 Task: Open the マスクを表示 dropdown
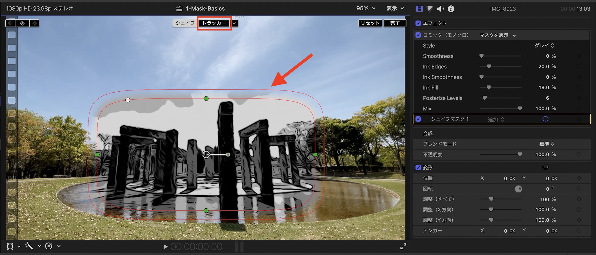[497, 35]
